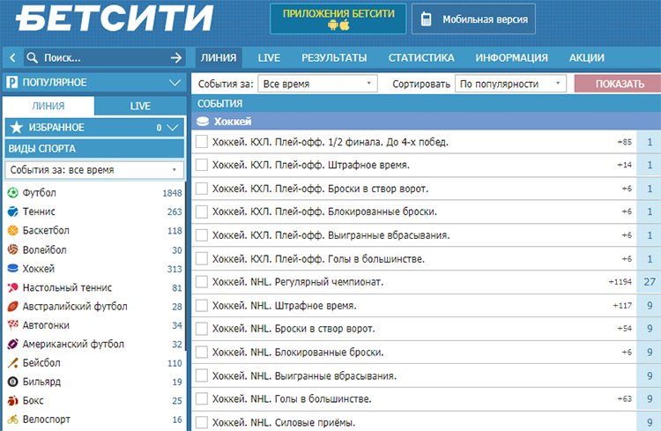This screenshot has width=661, height=431.
Task: Click the Баскетбол ball icon
Action: tap(12, 230)
